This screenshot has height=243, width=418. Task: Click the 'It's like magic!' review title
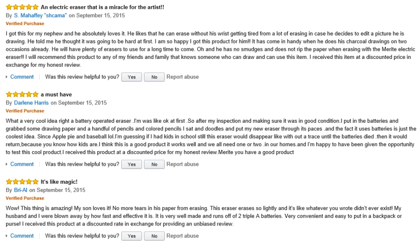pos(59,182)
